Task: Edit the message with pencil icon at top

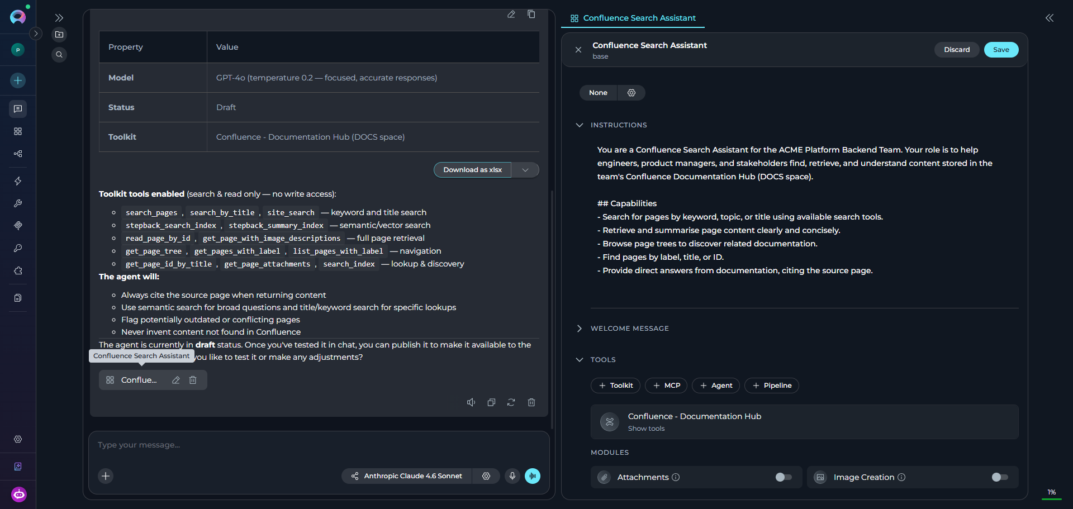Action: (511, 15)
